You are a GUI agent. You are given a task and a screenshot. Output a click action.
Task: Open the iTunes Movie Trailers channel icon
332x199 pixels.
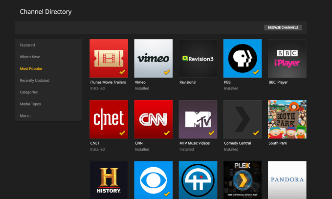[x=109, y=59]
